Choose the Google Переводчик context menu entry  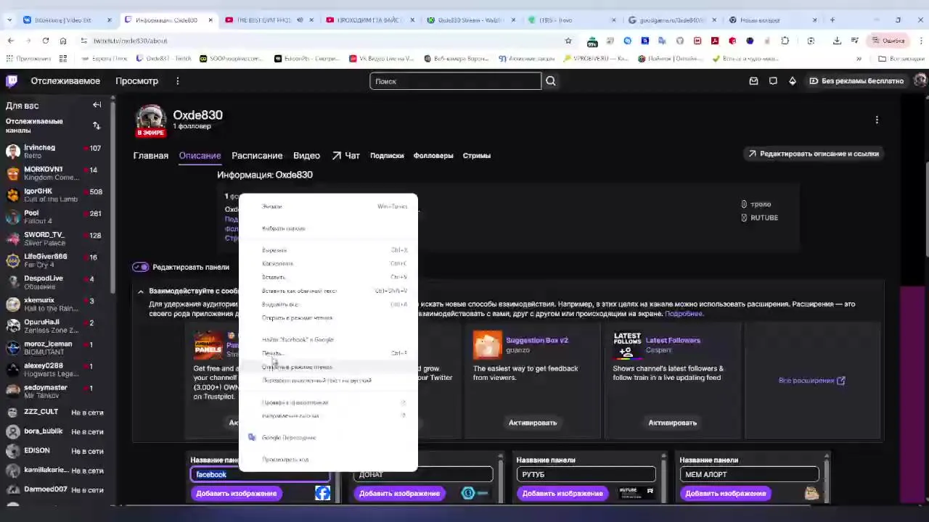click(328, 438)
